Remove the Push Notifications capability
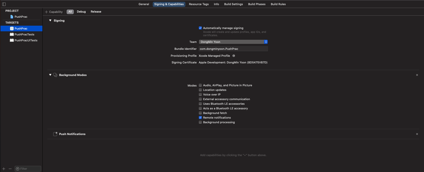This screenshot has width=424, height=172. click(417, 134)
